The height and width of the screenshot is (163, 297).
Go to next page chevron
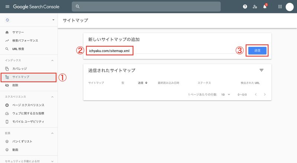(x=265, y=95)
